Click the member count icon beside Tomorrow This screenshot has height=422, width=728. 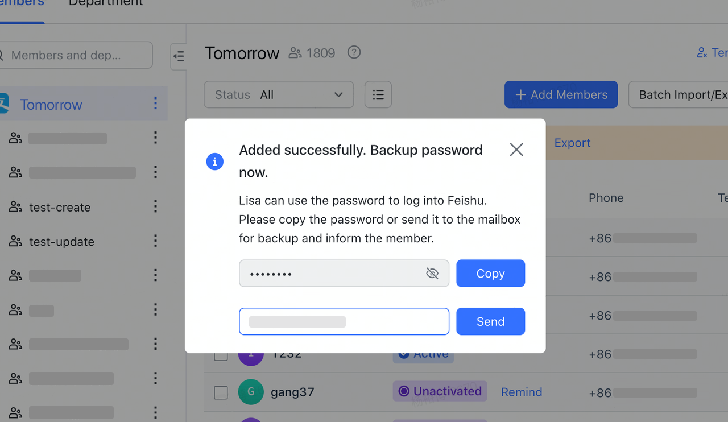tap(295, 52)
